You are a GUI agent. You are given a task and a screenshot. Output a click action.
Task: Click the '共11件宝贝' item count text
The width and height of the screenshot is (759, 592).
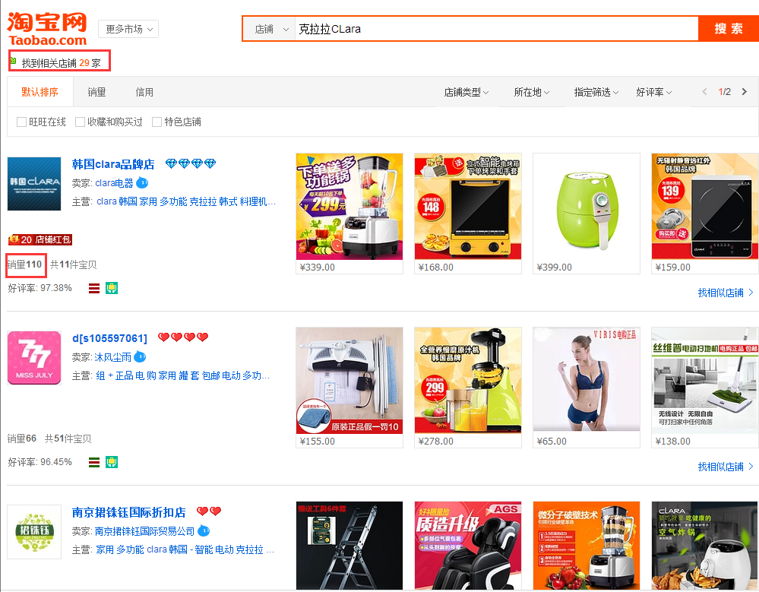tap(73, 264)
